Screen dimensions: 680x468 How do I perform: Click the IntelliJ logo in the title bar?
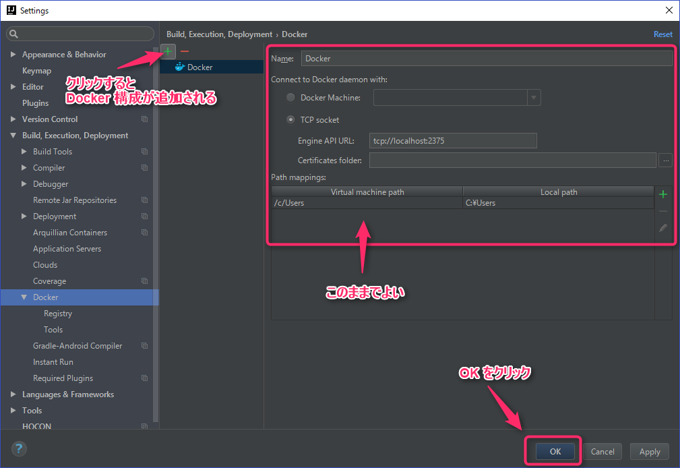11,10
